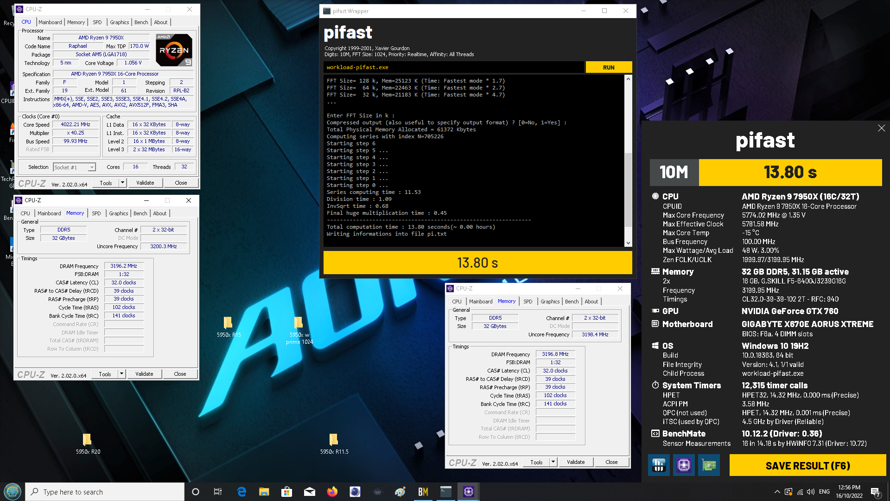Select the 5950x w prime 1024 desktop folder
This screenshot has width=890, height=501.
point(299,330)
